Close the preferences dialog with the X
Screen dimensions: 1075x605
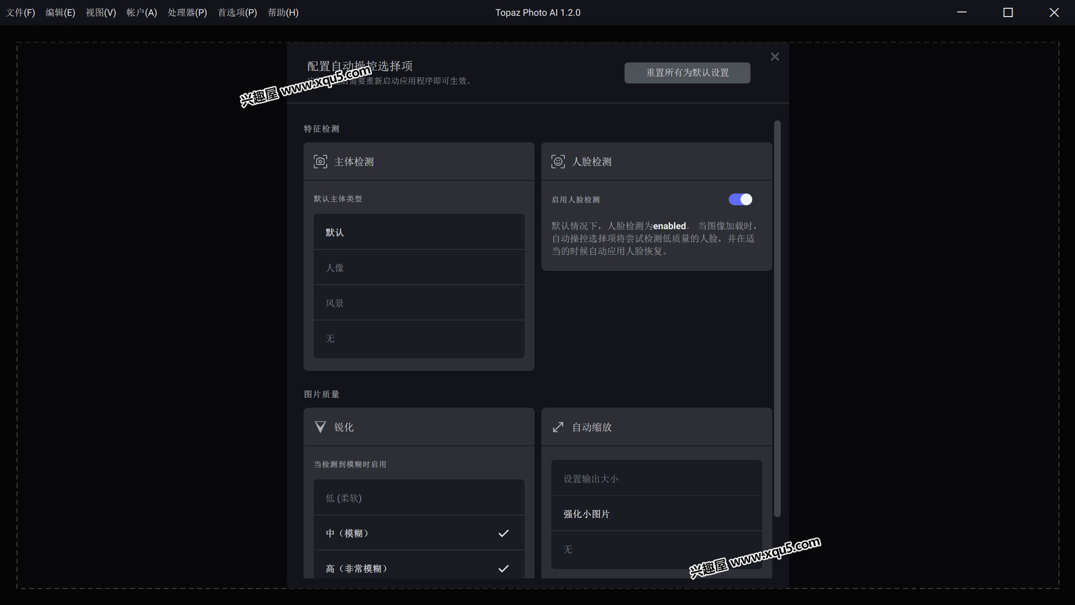coord(775,56)
